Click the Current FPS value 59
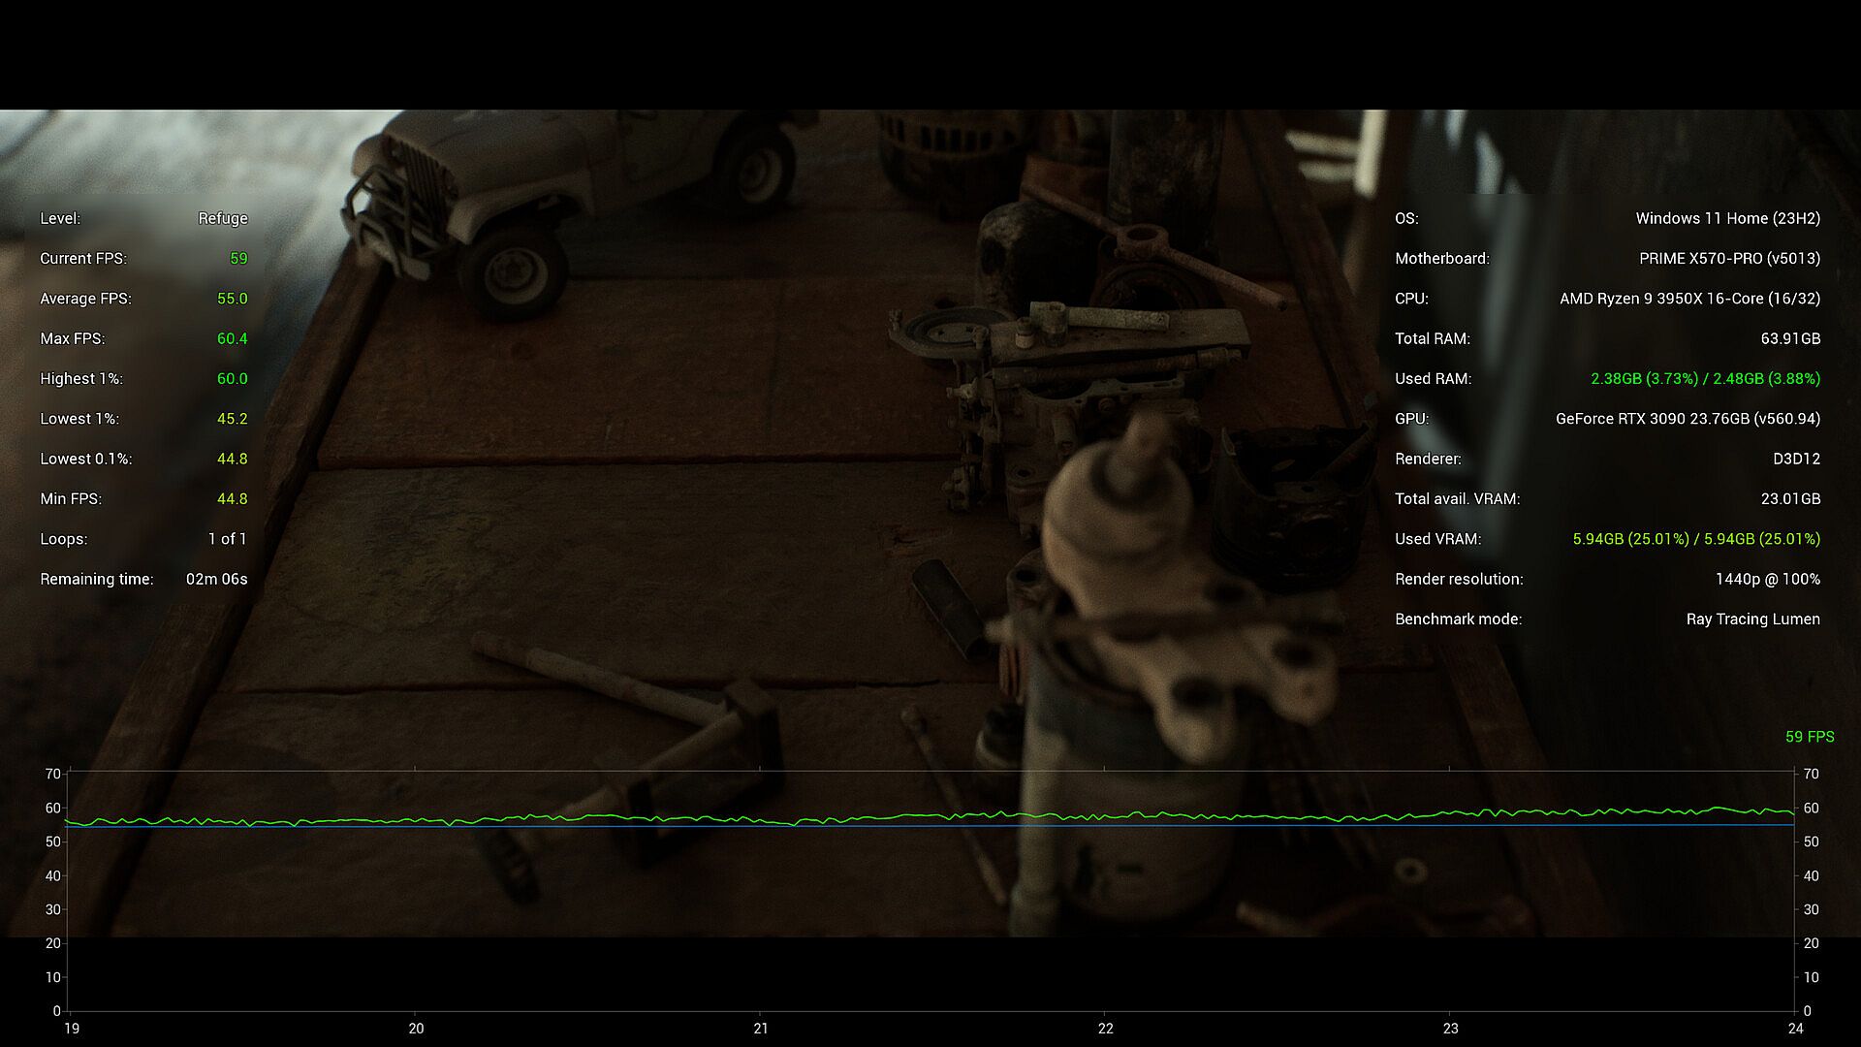The width and height of the screenshot is (1861, 1047). (x=238, y=259)
